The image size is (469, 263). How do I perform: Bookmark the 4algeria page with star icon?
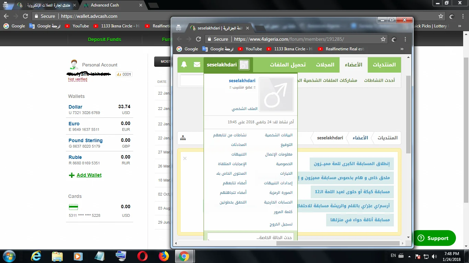tap(383, 39)
